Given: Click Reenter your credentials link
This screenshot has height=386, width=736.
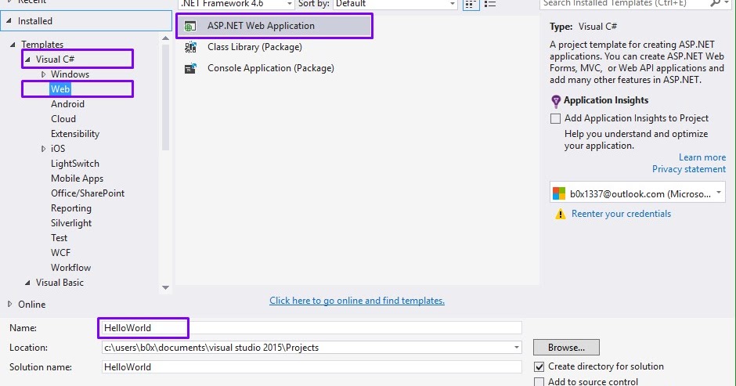Looking at the screenshot, I should pyautogui.click(x=621, y=214).
